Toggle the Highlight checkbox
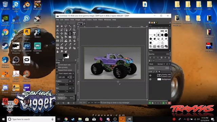The height and width of the screenshot is (122, 217). [x=57, y=95]
